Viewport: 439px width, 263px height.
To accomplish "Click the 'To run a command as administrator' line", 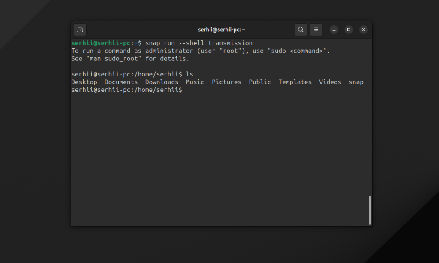I will pyautogui.click(x=201, y=51).
